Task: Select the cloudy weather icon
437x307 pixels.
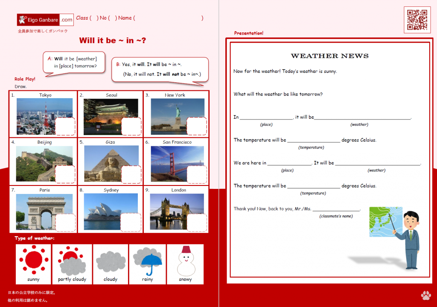Action: click(x=111, y=261)
